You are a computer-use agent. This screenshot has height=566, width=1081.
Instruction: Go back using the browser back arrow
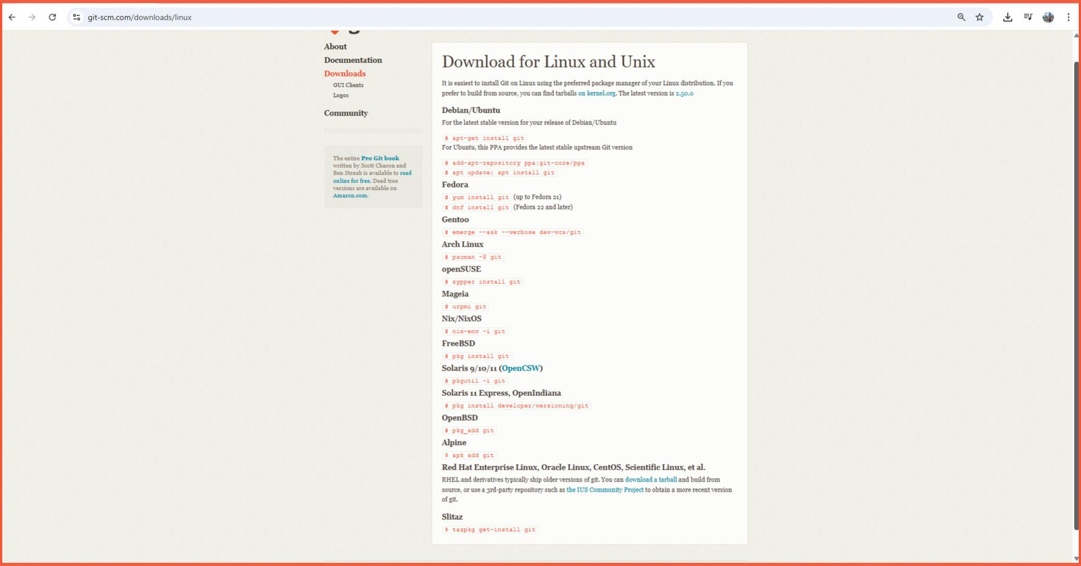12,18
